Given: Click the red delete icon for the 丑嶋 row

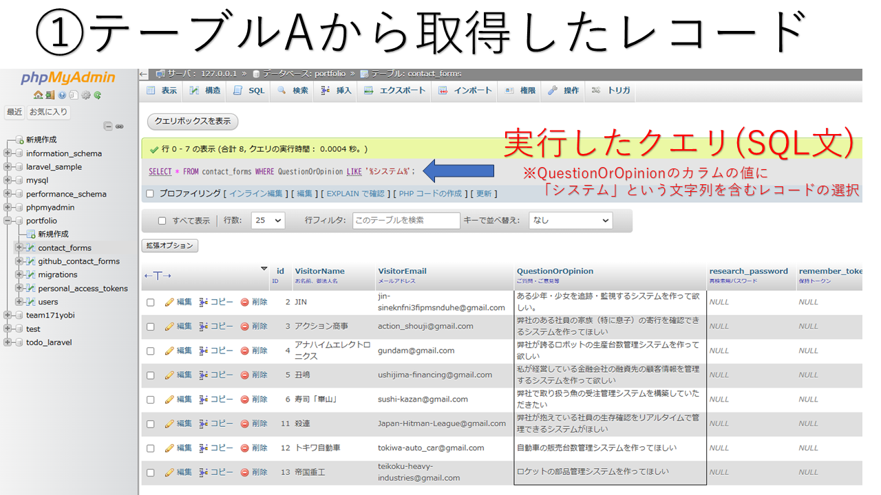Looking at the screenshot, I should click(244, 375).
